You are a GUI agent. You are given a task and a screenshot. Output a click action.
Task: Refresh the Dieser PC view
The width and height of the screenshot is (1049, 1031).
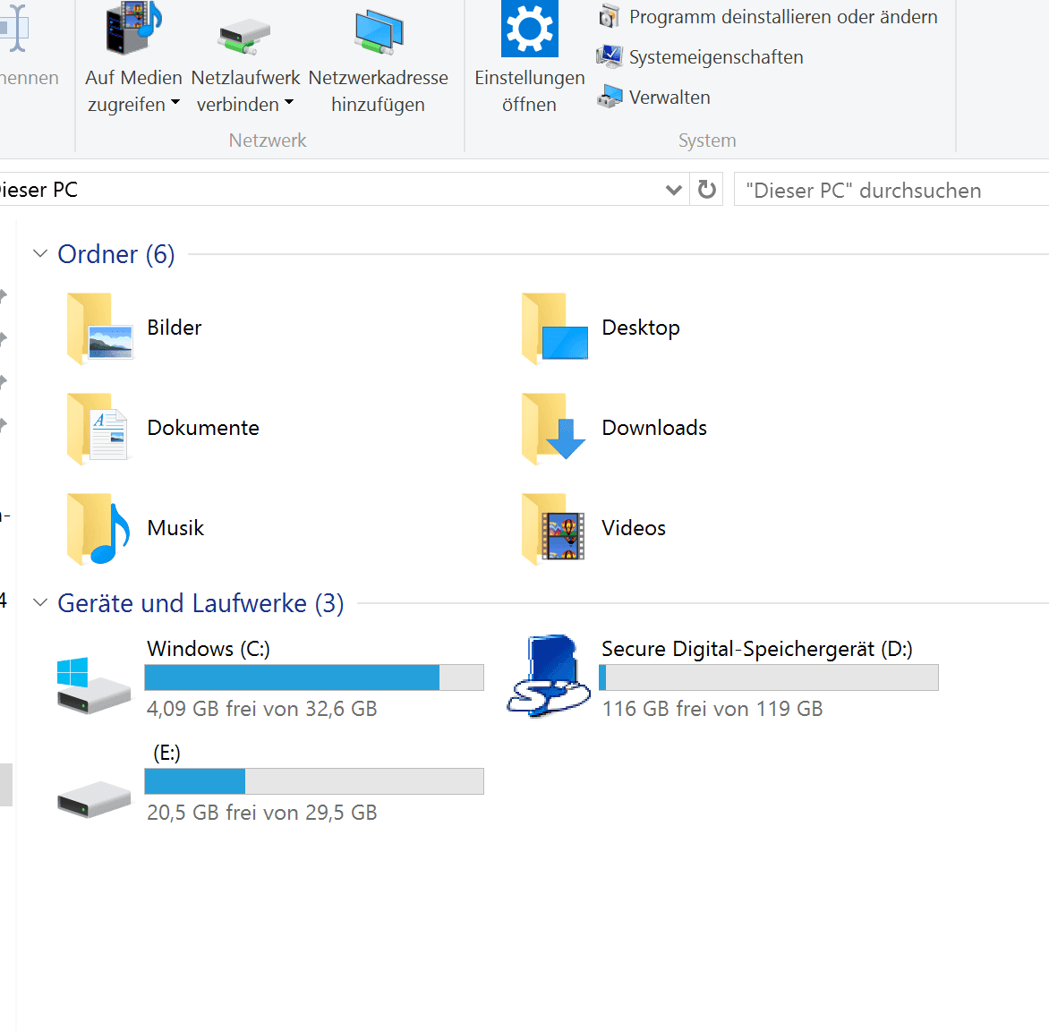[x=706, y=190]
